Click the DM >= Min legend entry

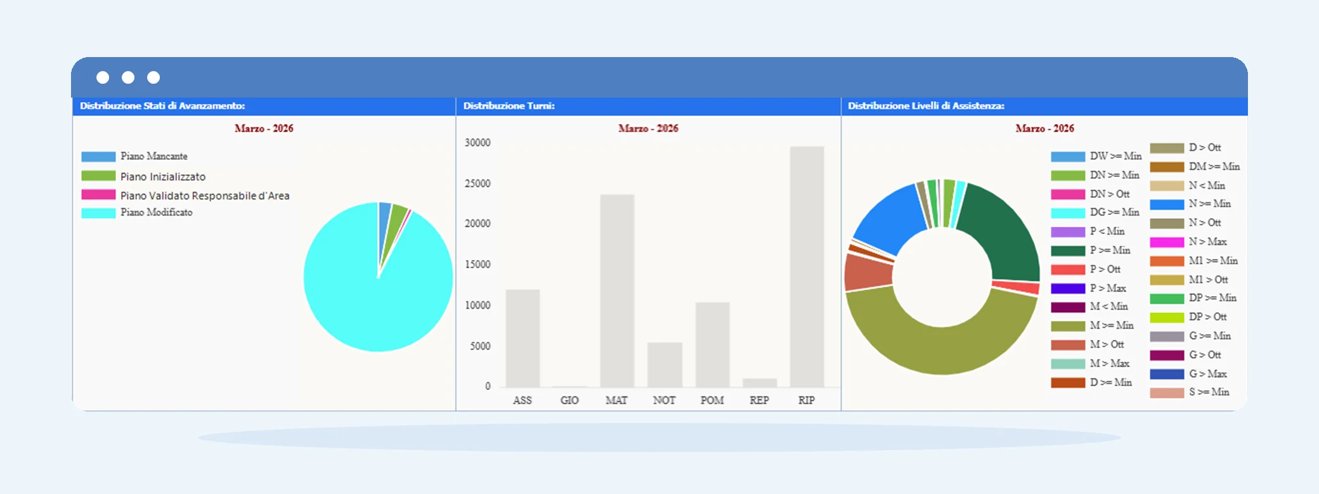coord(1195,167)
